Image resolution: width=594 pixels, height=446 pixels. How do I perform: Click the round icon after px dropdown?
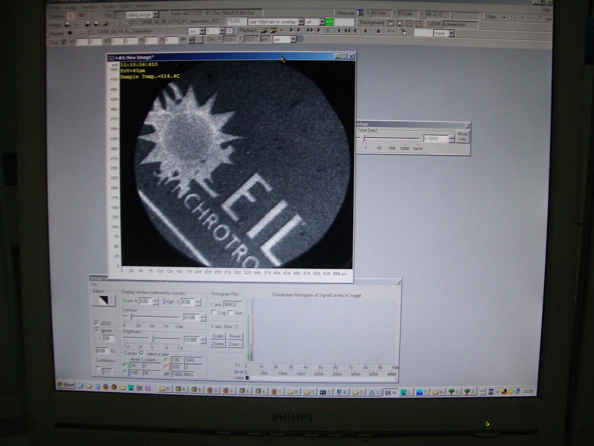(300, 38)
